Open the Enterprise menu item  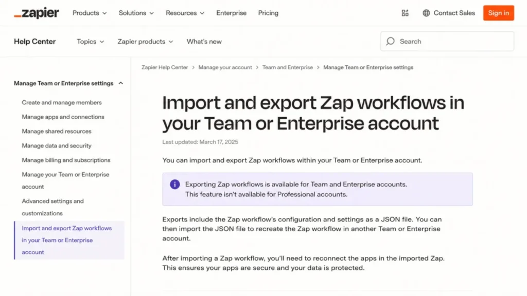point(231,13)
